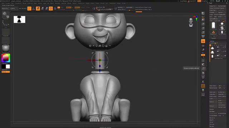The image size is (229, 128).
Task: Adjust the Draw Size slider in top shelf
Action: [x=104, y=10]
